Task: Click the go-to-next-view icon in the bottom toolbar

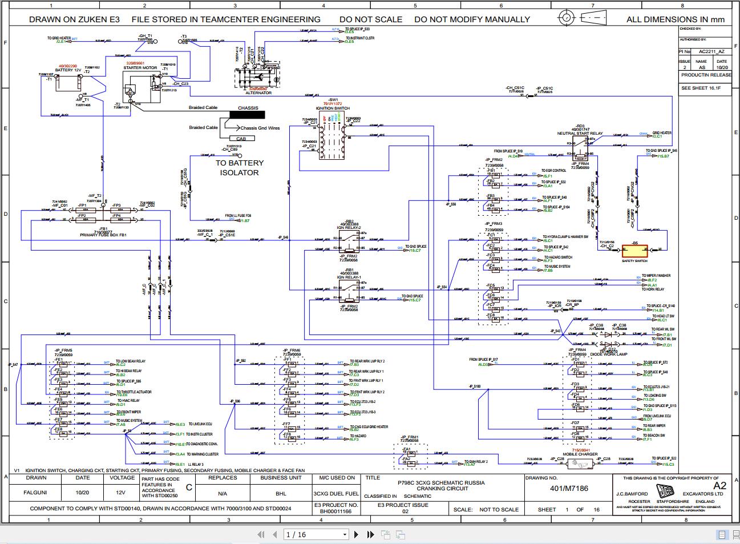Action: point(400,534)
